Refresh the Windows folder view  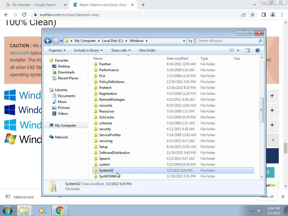190,41
